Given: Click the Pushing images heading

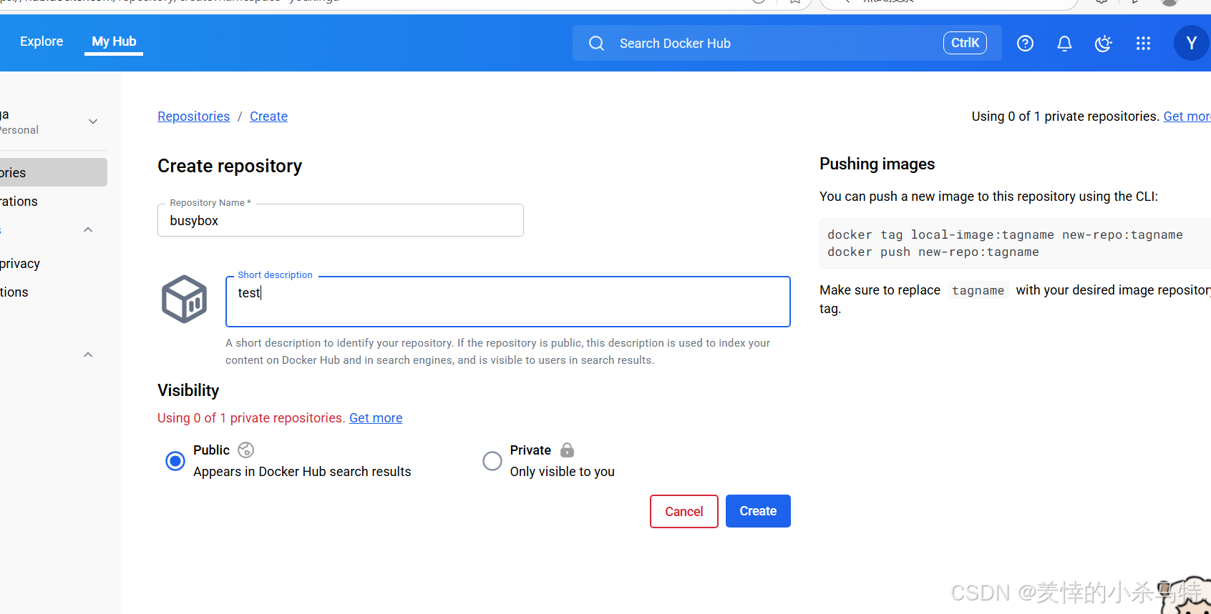Looking at the screenshot, I should 877,164.
